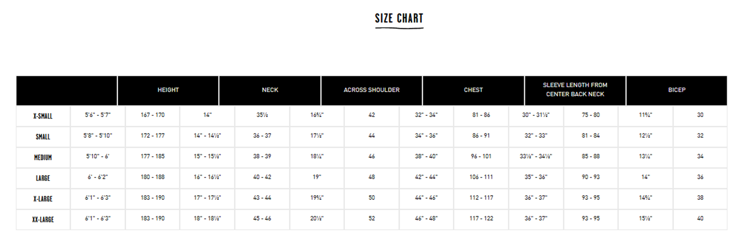Select the 20½" across shoulder cell
The height and width of the screenshot is (238, 744).
pyautogui.click(x=317, y=218)
